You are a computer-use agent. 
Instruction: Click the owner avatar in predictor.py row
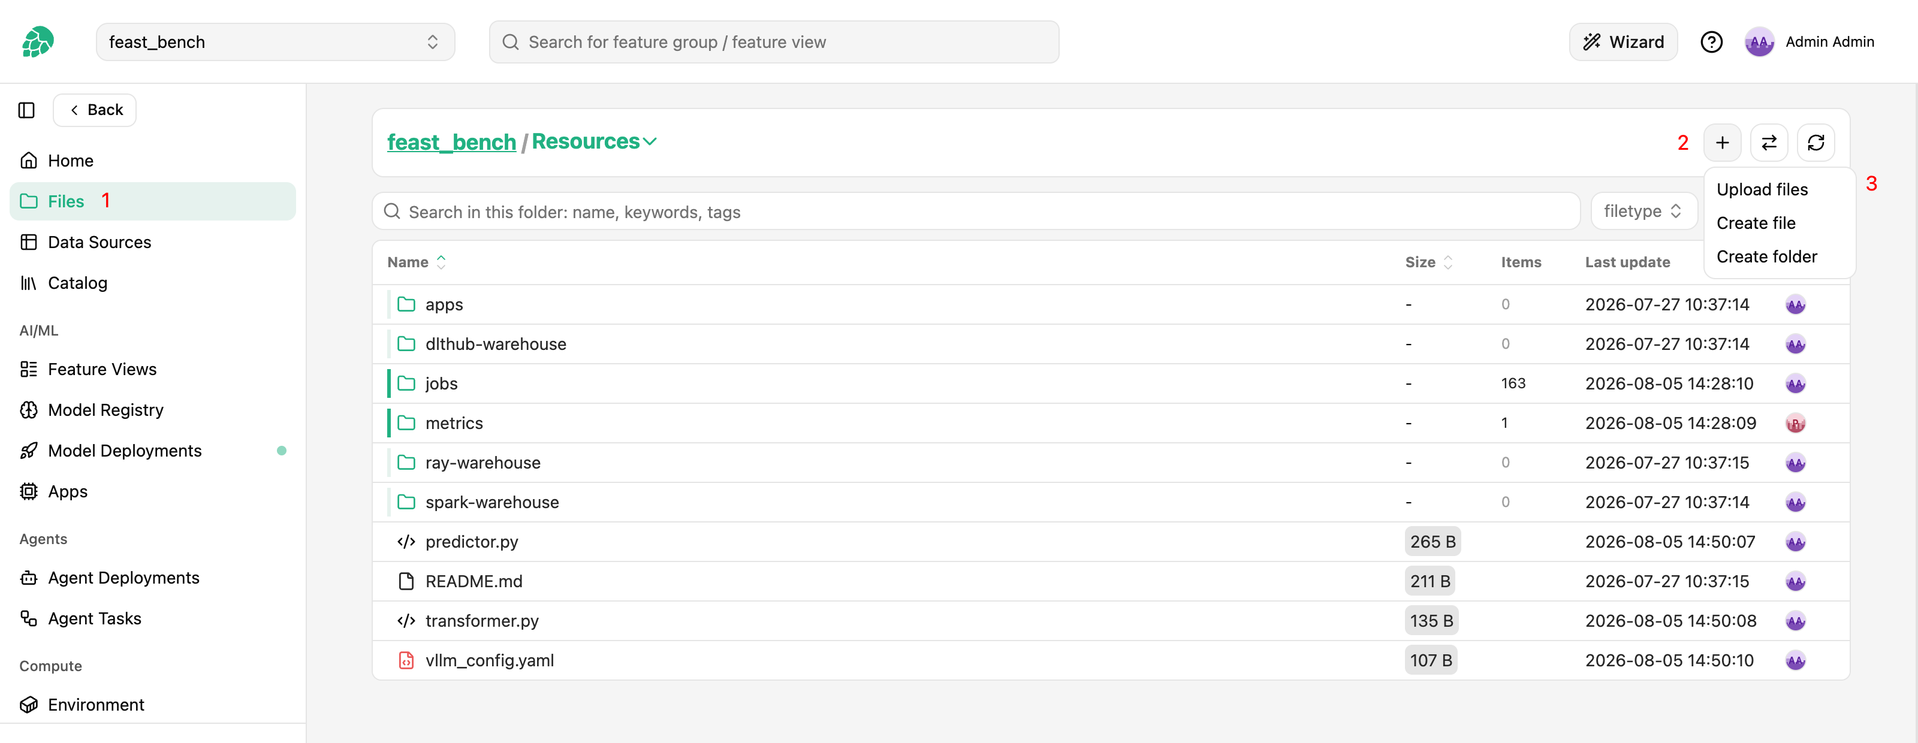point(1795,542)
